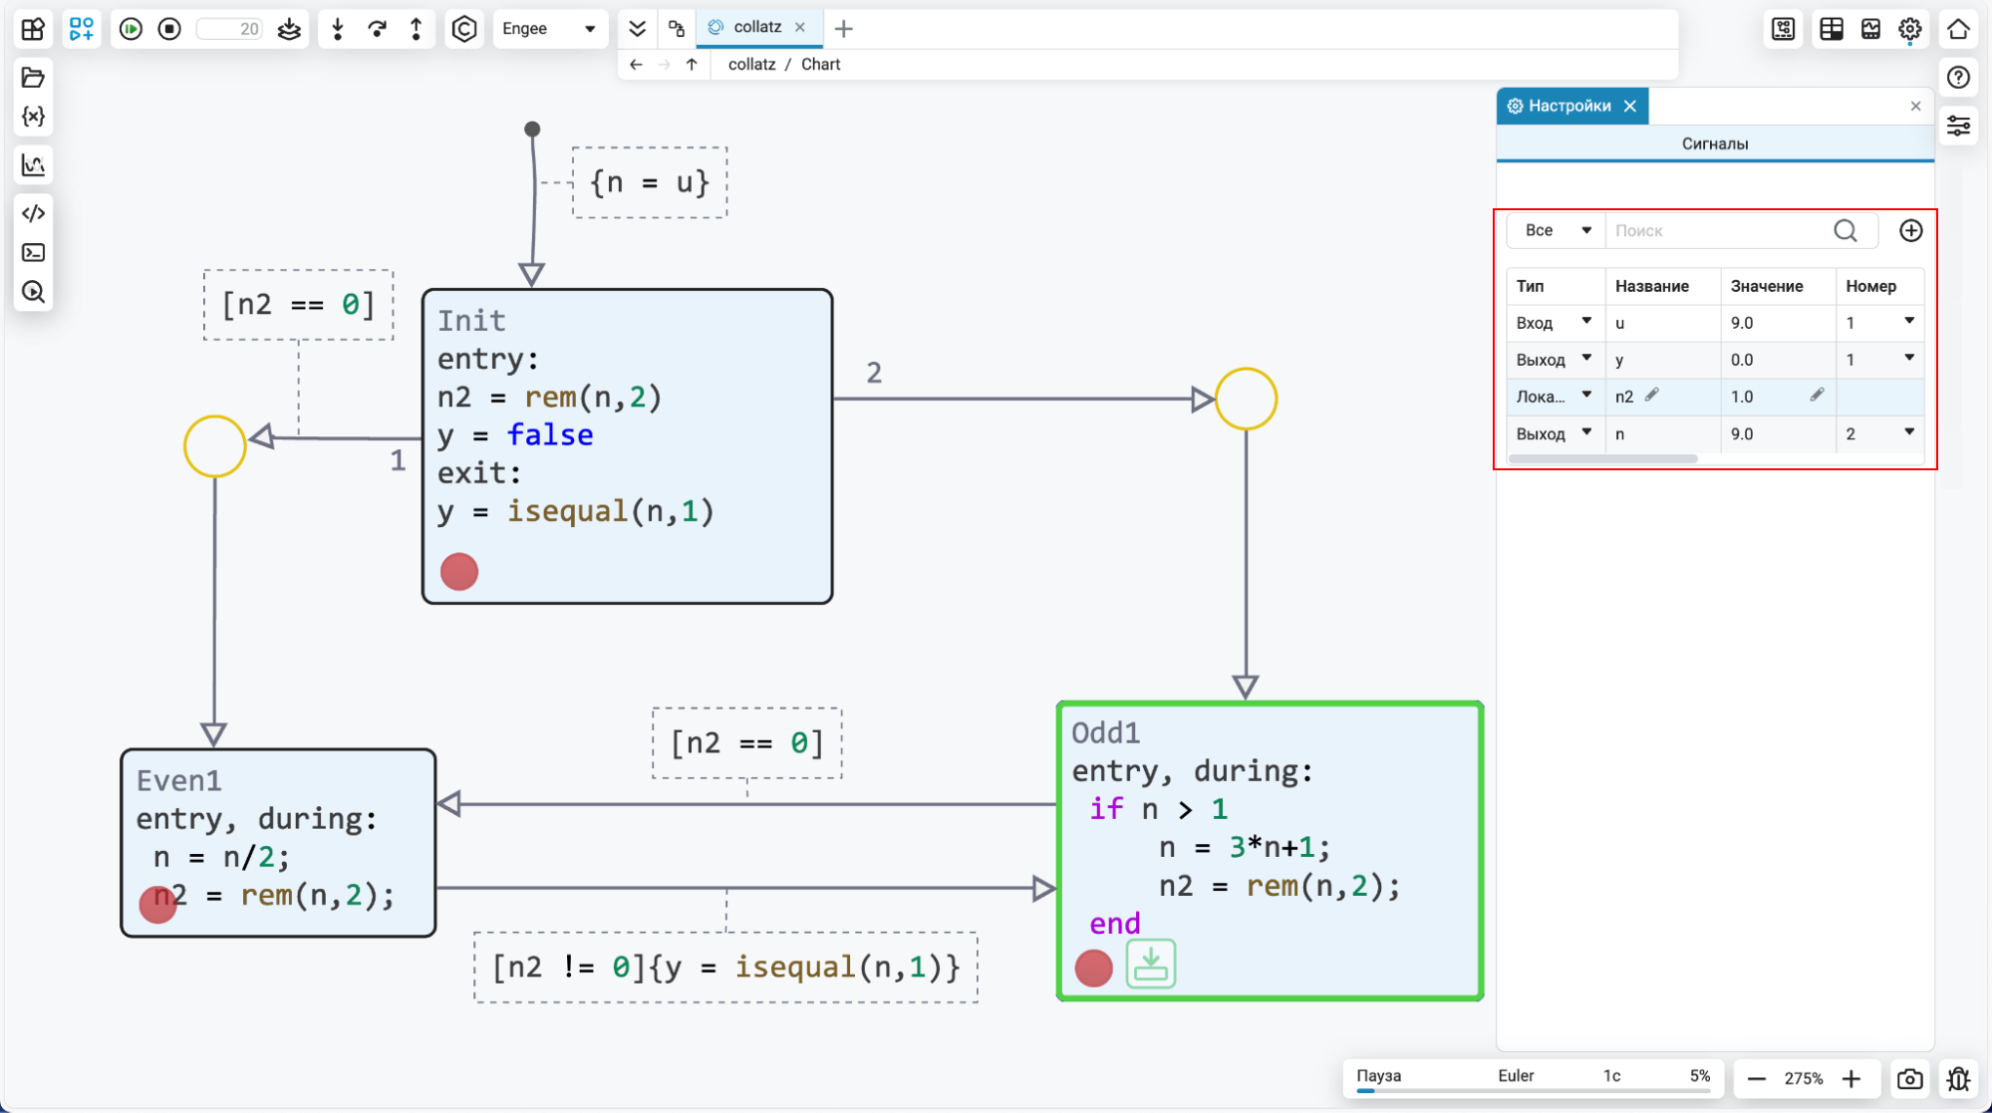Navigate back with the left arrow
The height and width of the screenshot is (1113, 1992).
(x=637, y=64)
